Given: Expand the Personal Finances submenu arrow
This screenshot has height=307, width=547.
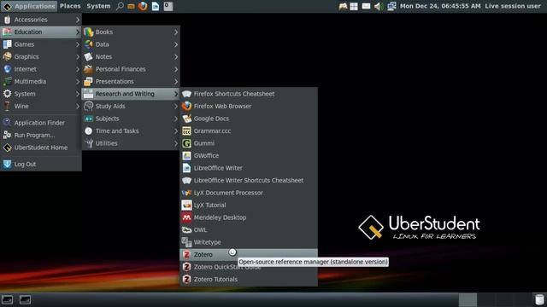Looking at the screenshot, I should [x=176, y=69].
